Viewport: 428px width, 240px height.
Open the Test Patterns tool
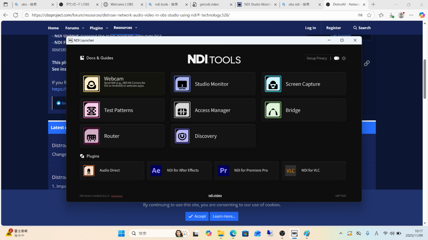[122, 110]
